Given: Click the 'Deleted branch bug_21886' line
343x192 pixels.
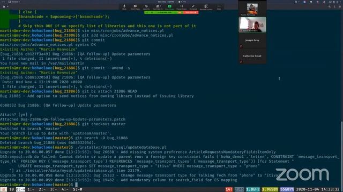Looking at the screenshot, I should [x=48, y=142].
